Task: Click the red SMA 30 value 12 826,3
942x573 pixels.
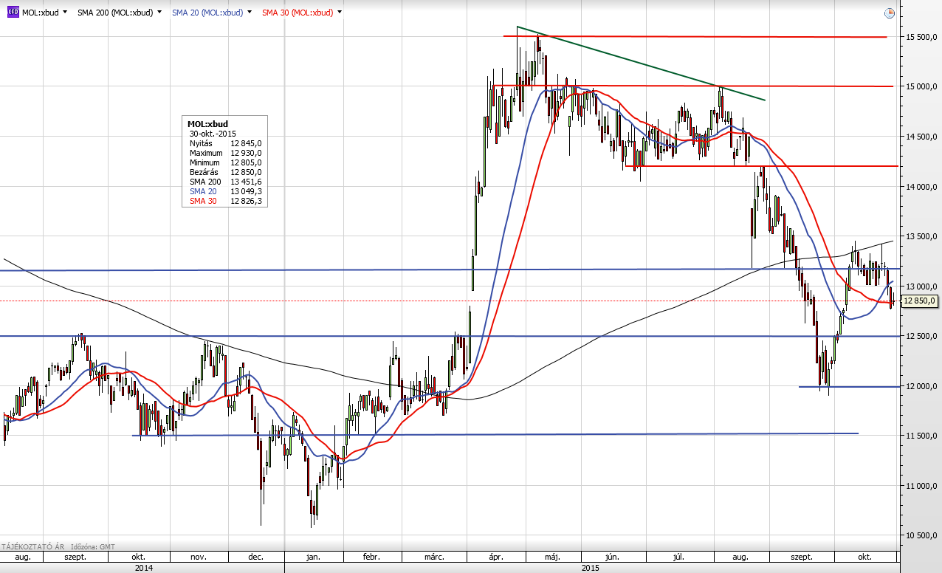Action: 247,201
